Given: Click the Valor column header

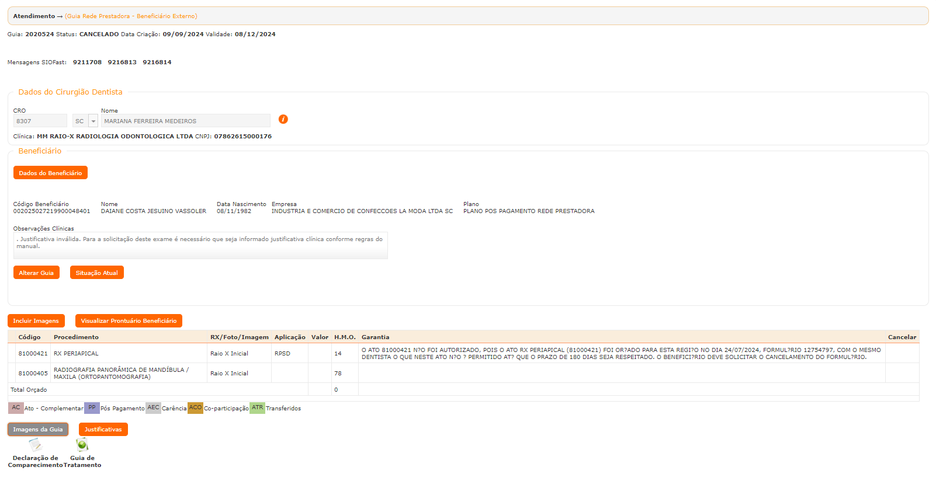Looking at the screenshot, I should click(320, 337).
